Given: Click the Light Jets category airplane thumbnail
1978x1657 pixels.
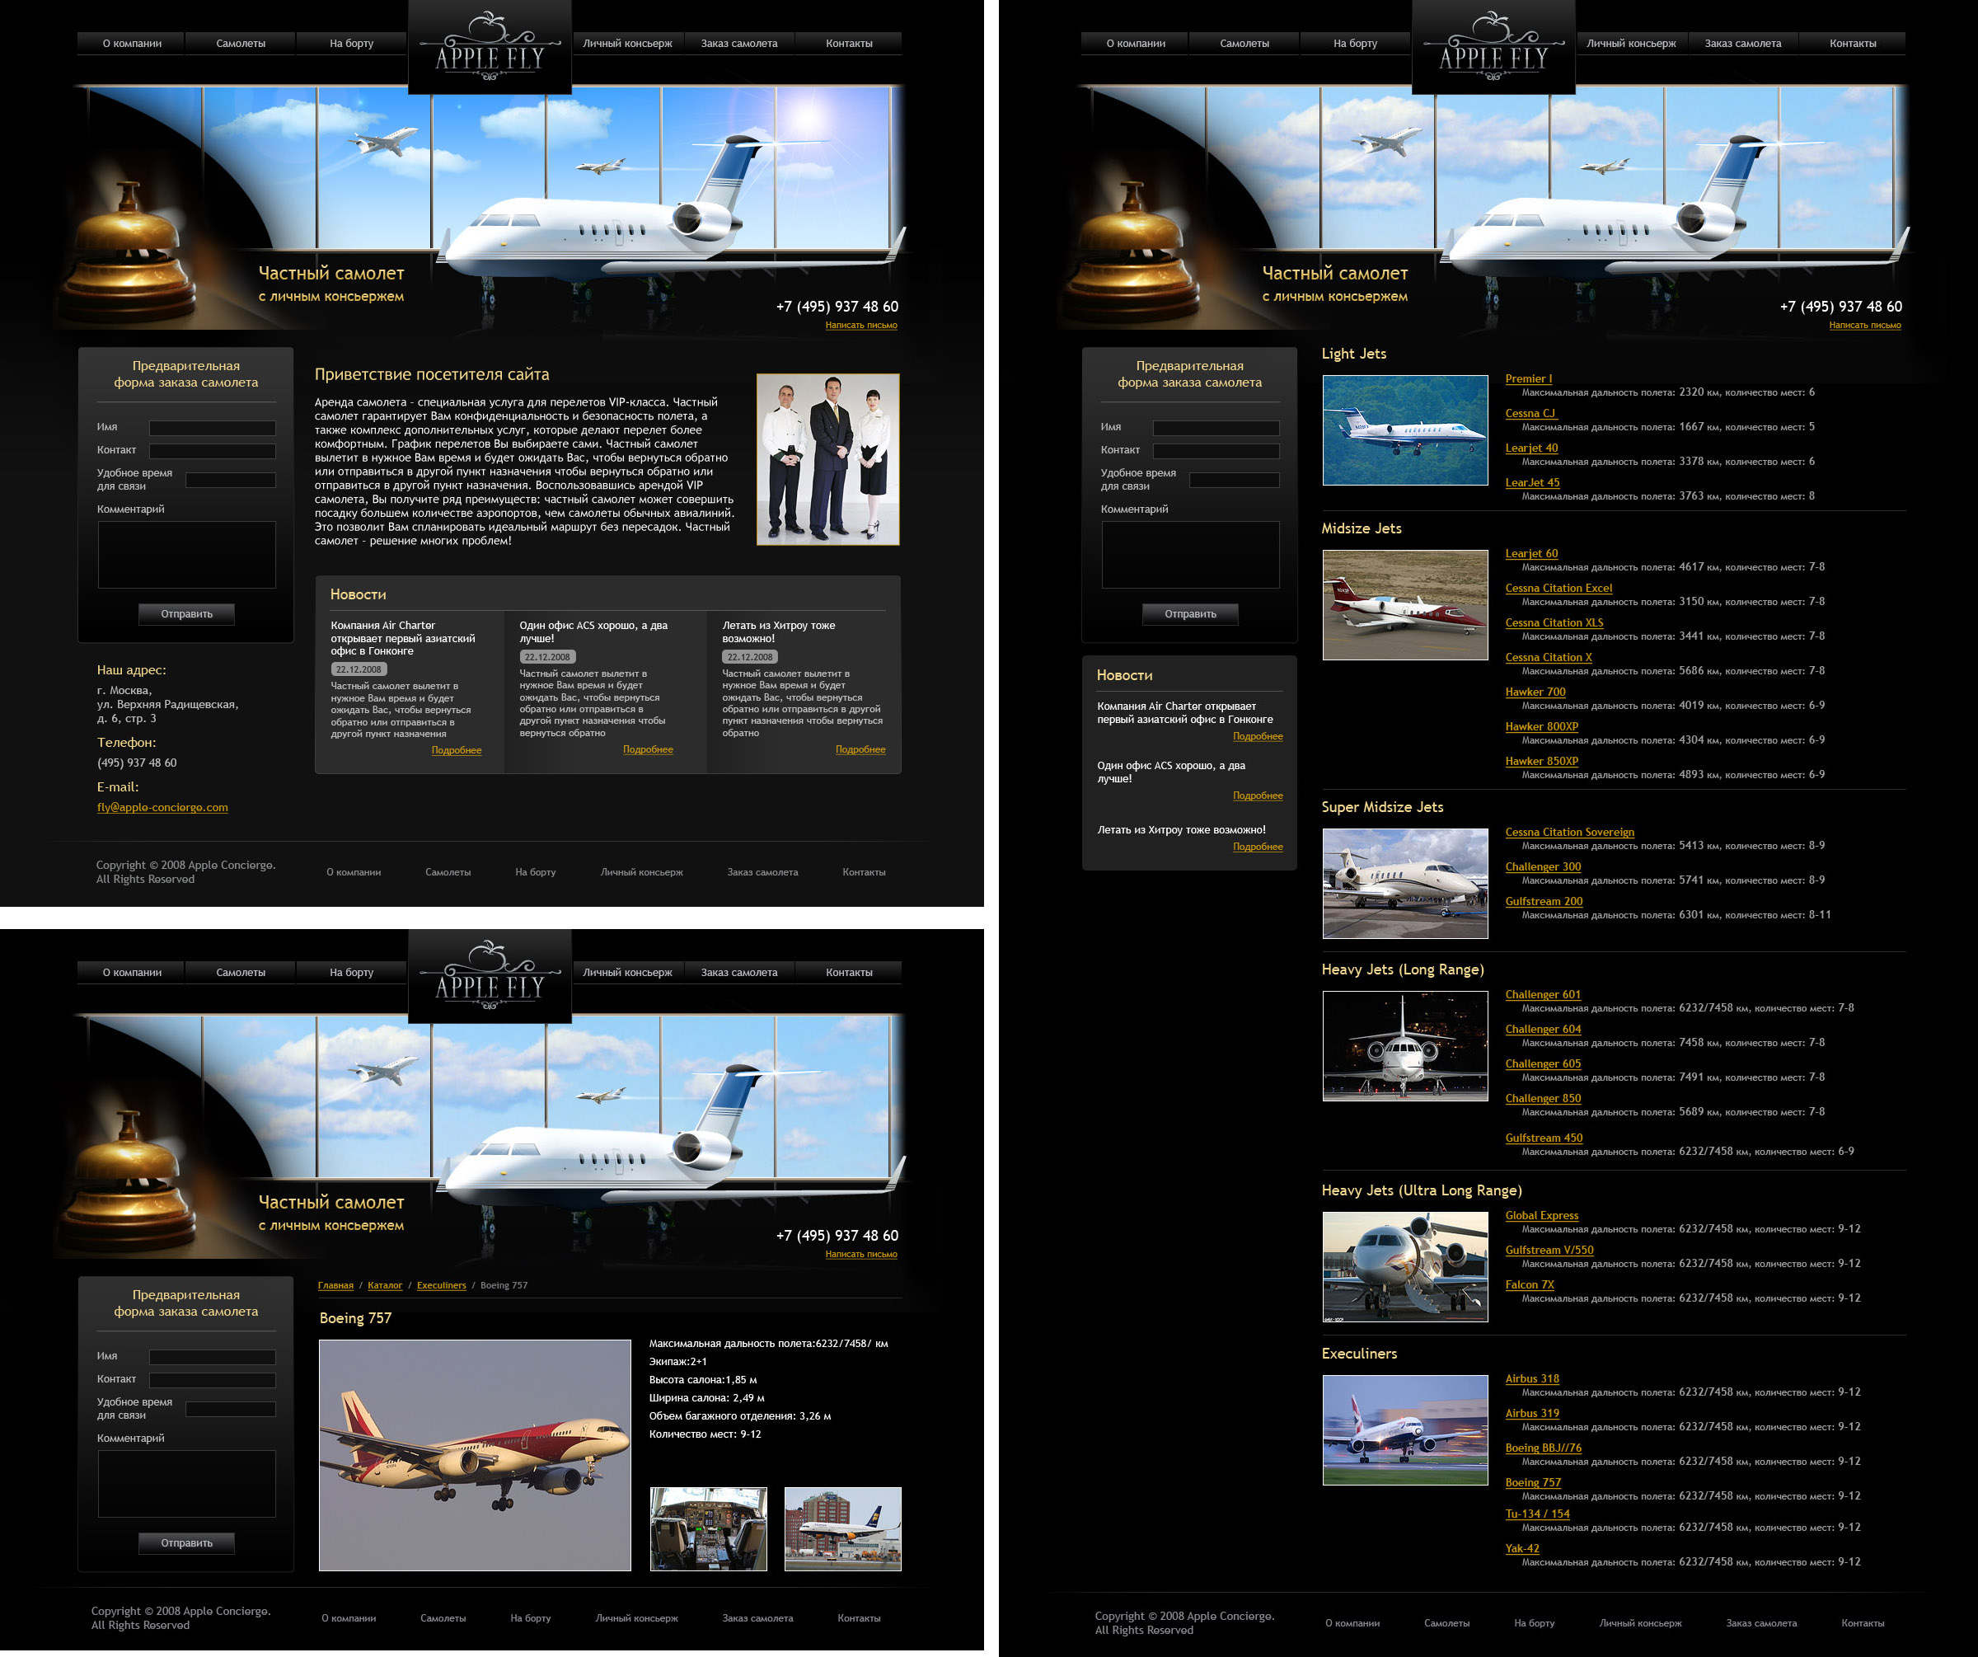Looking at the screenshot, I should pyautogui.click(x=1404, y=430).
